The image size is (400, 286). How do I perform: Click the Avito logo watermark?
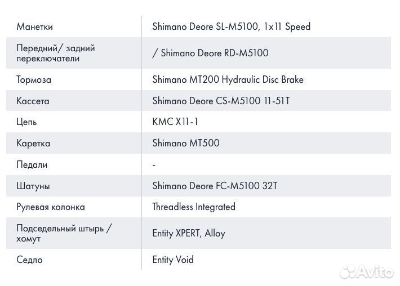coord(366,271)
